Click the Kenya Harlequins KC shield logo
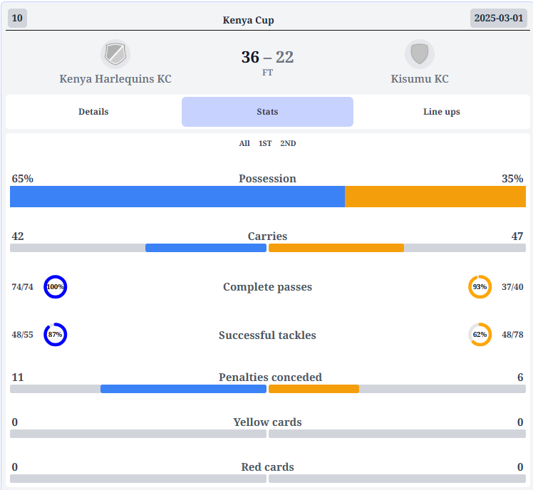The height and width of the screenshot is (490, 533). click(x=115, y=54)
